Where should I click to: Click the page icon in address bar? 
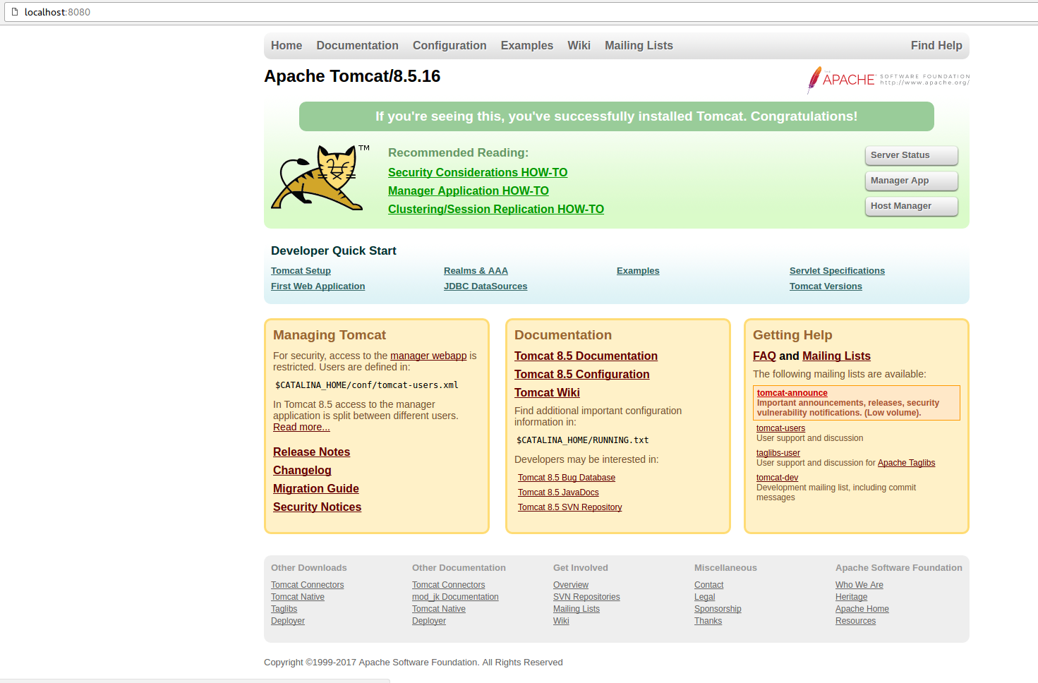click(x=15, y=12)
